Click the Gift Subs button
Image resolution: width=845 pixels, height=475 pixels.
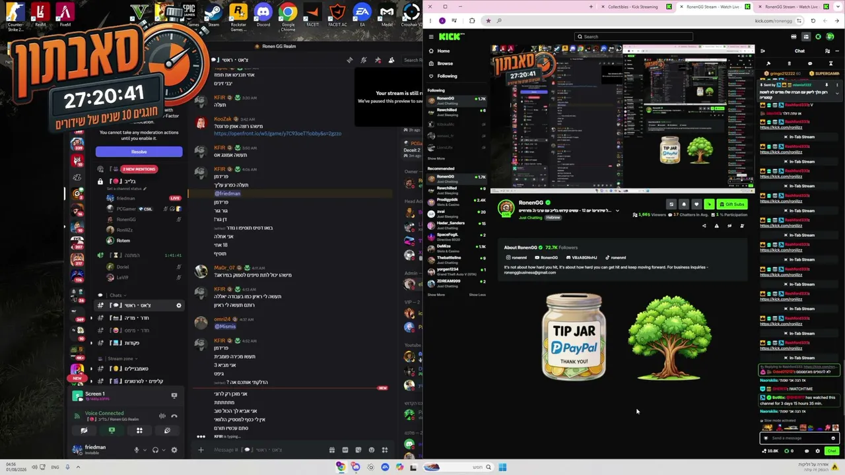pos(732,205)
